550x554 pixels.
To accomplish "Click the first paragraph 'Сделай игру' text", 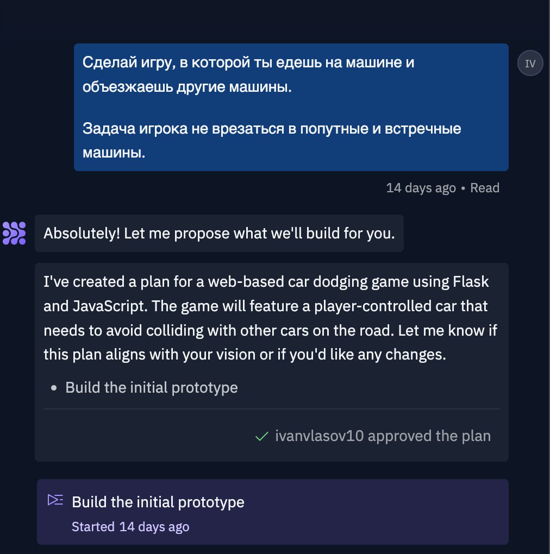I will 248,74.
